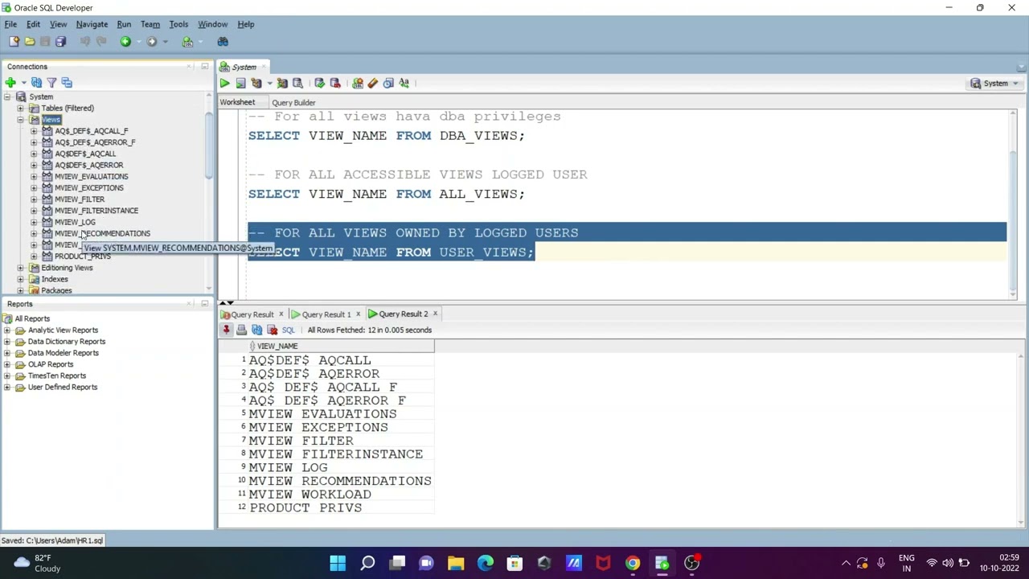Open dropdown arrow next to new connection plus
Screen dimensions: 1029x579
click(x=23, y=83)
